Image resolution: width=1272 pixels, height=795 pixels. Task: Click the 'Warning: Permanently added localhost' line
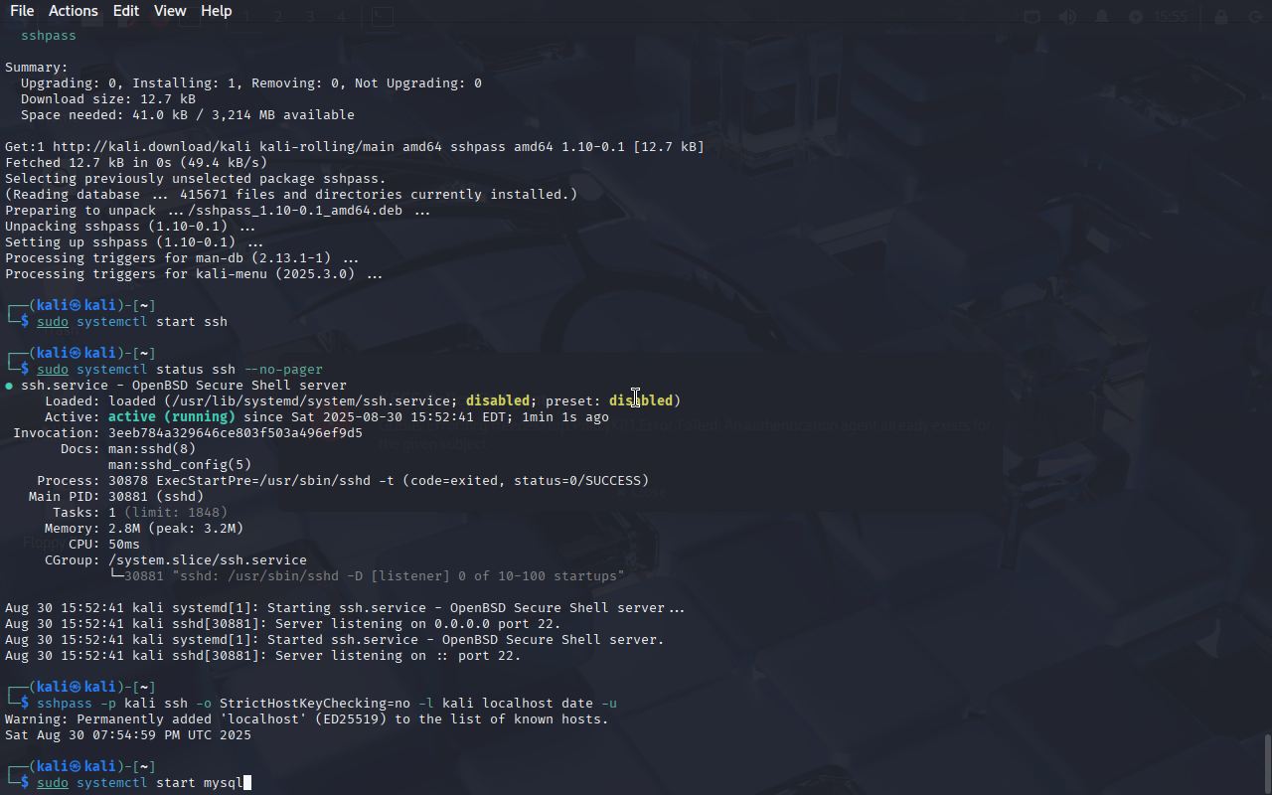(x=307, y=719)
